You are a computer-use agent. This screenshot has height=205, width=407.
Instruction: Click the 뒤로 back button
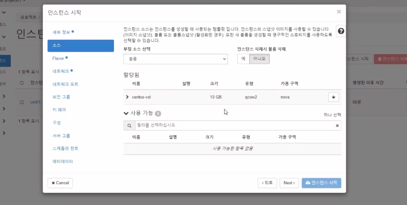267,183
